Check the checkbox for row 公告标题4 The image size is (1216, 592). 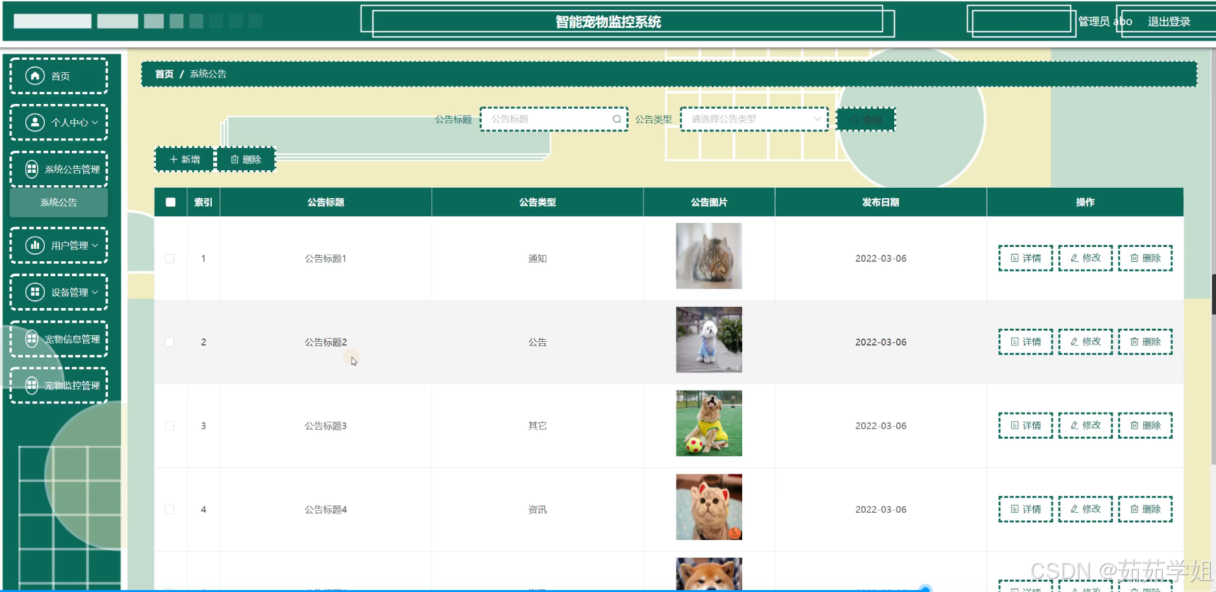coord(170,510)
